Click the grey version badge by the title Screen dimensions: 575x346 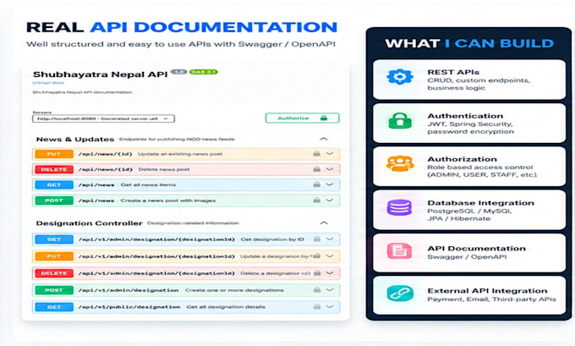coord(178,72)
